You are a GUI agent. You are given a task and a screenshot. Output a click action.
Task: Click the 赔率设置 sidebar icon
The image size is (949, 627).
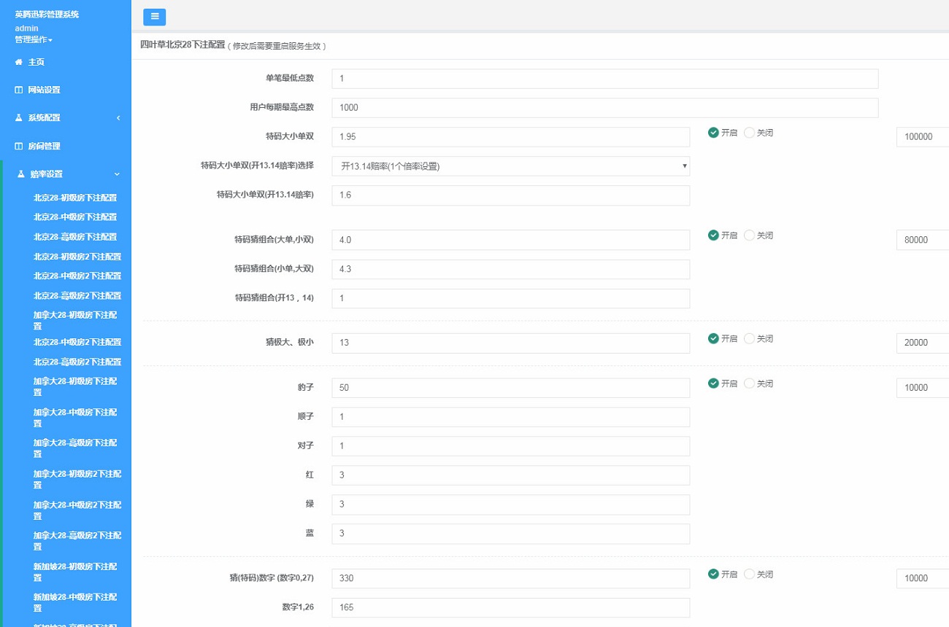coord(19,174)
